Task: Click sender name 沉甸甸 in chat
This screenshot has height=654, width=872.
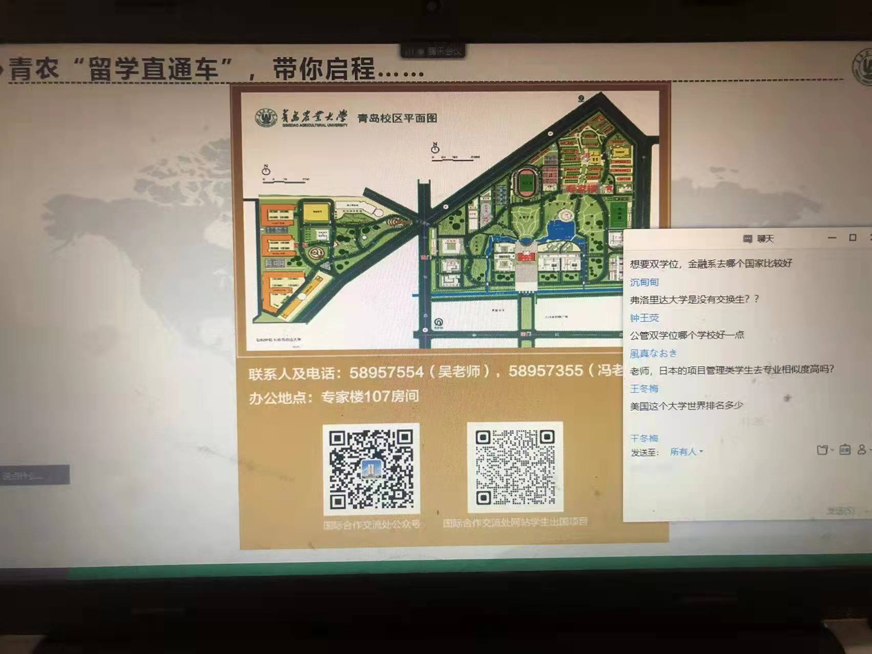Action: [644, 282]
